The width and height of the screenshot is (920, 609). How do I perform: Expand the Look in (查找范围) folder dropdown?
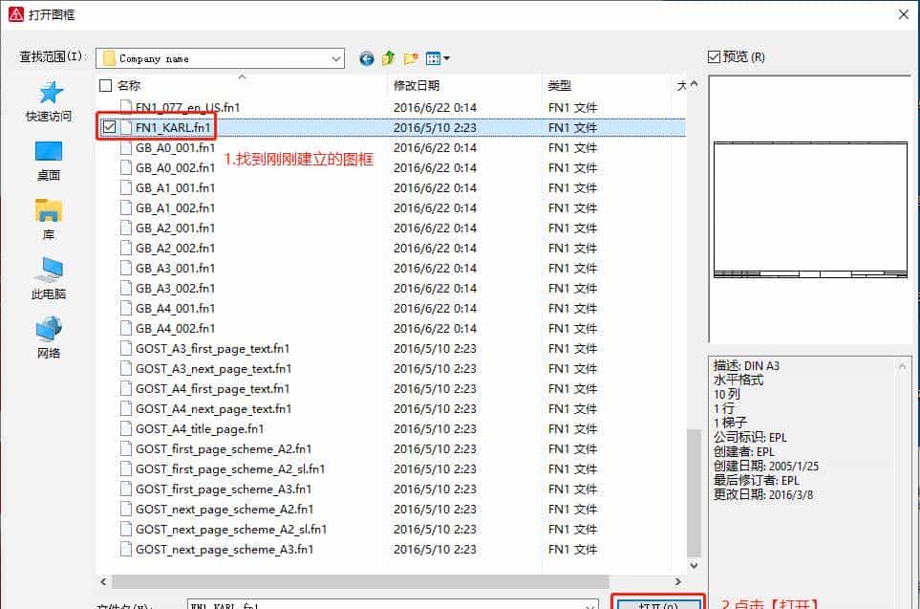(x=335, y=58)
